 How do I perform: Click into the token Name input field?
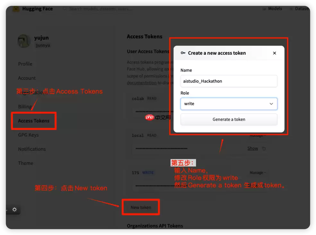(229, 81)
